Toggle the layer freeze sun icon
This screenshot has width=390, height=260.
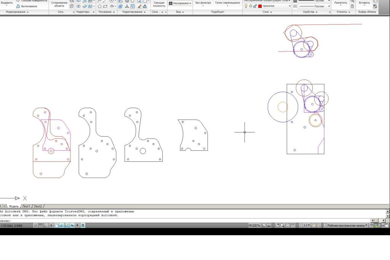pyautogui.click(x=251, y=6)
